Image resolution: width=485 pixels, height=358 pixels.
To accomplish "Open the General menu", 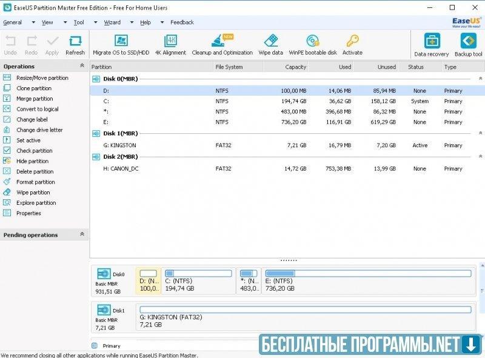I will [x=12, y=22].
